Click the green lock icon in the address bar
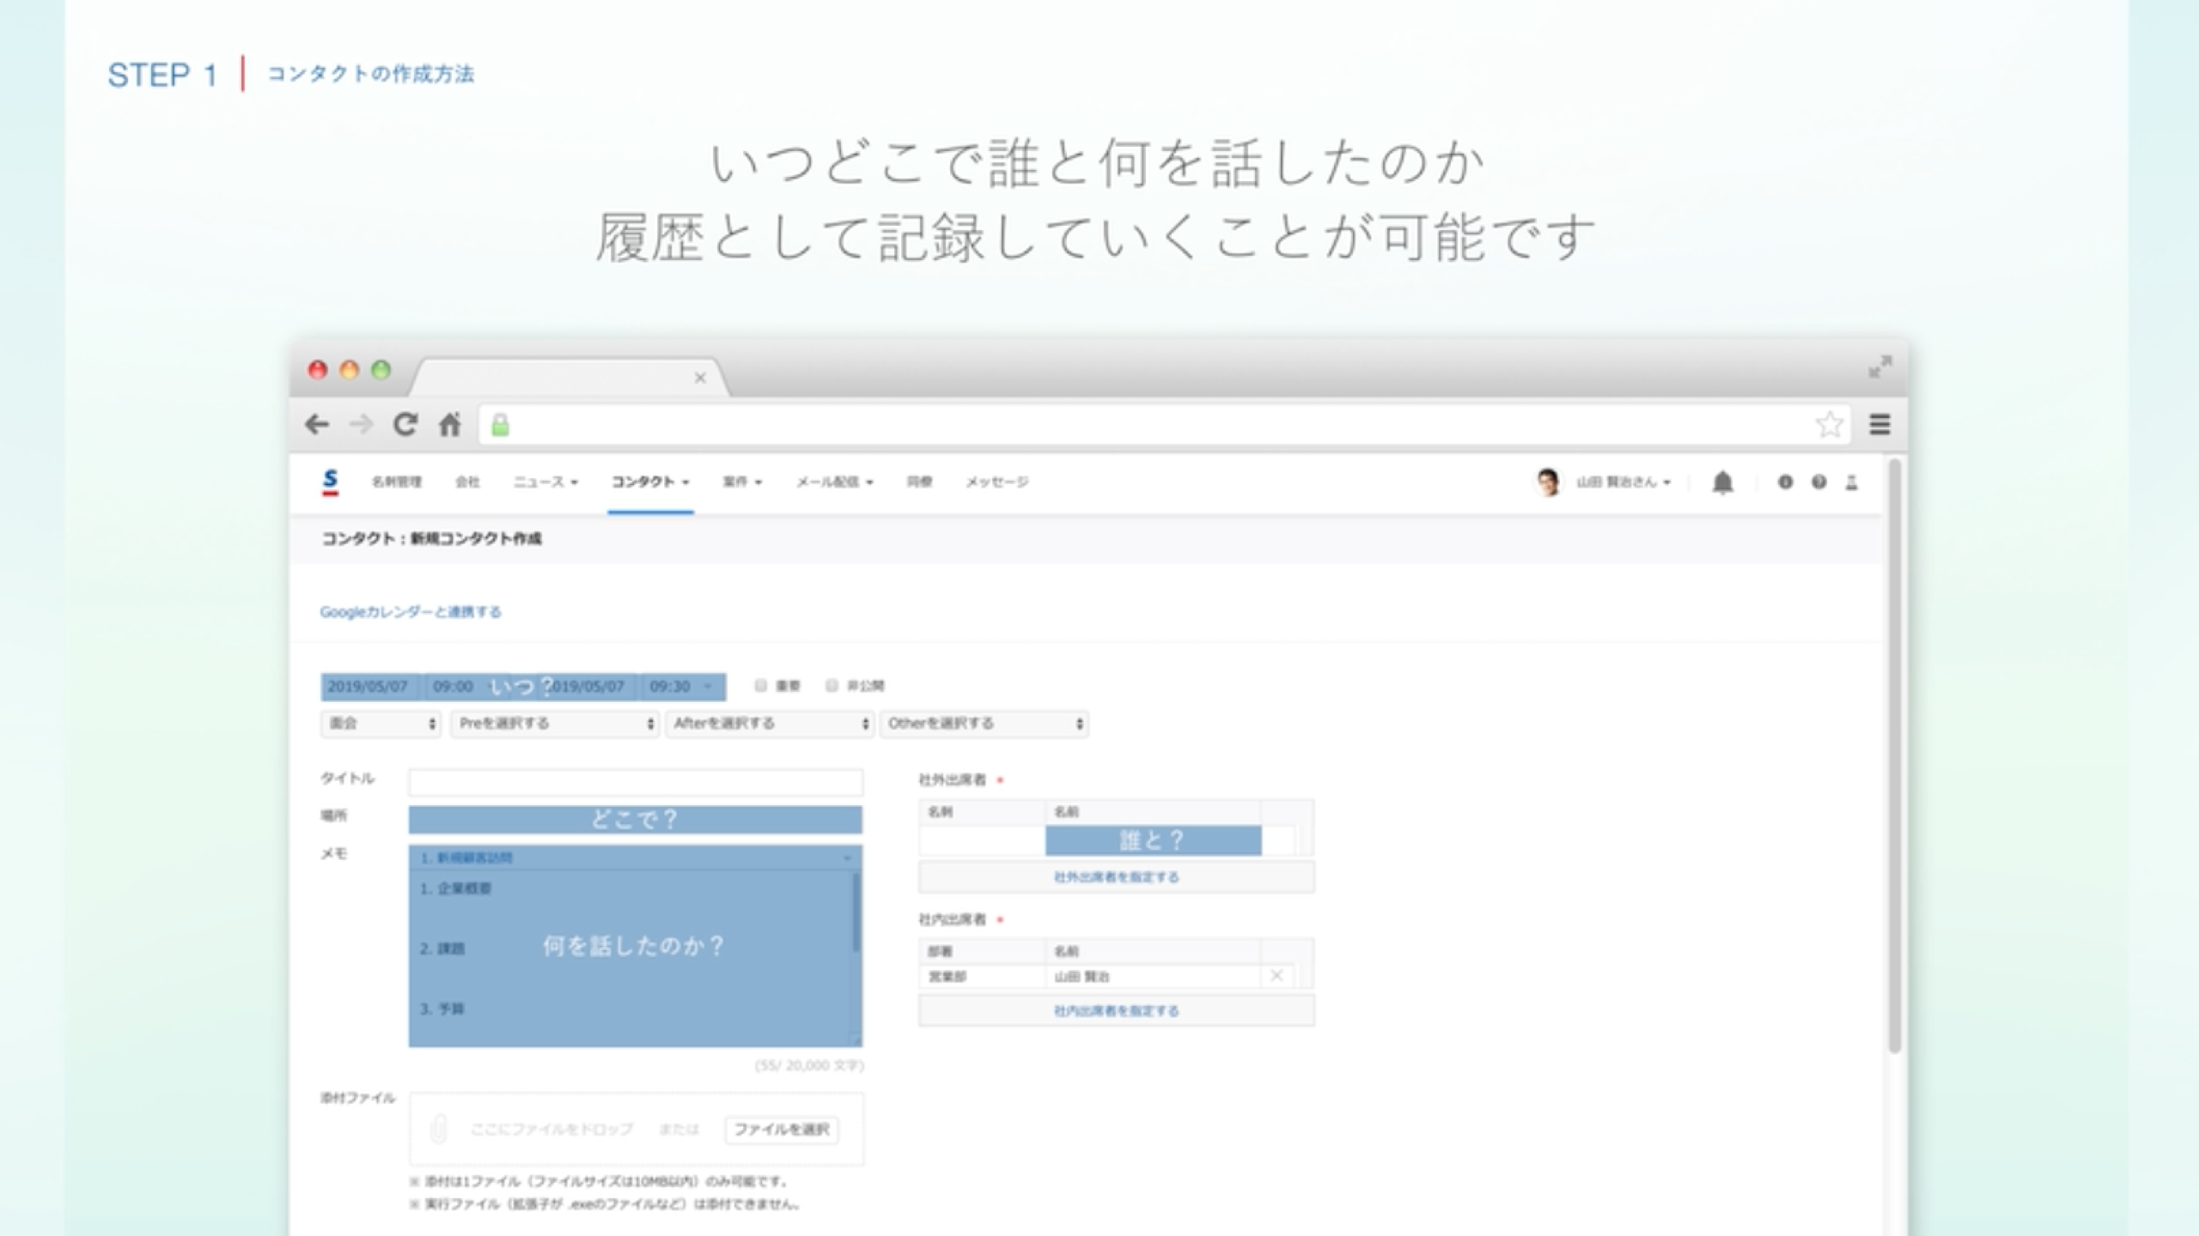This screenshot has width=2199, height=1236. coord(500,425)
